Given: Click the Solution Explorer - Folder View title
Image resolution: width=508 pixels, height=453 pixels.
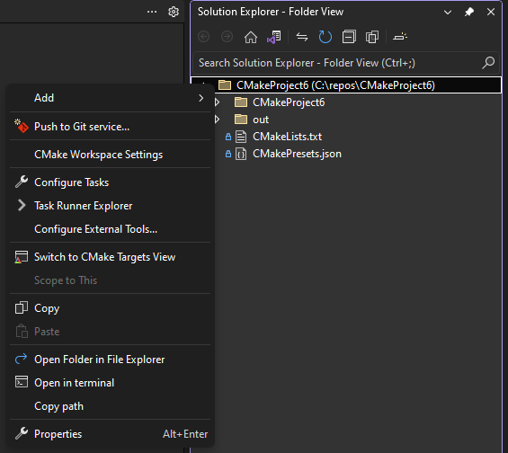Looking at the screenshot, I should coord(271,12).
